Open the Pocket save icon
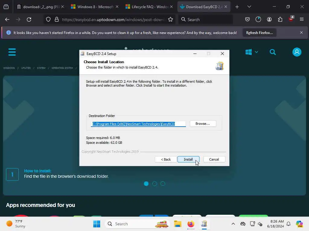Image resolution: width=309 pixels, height=231 pixels. (247, 20)
